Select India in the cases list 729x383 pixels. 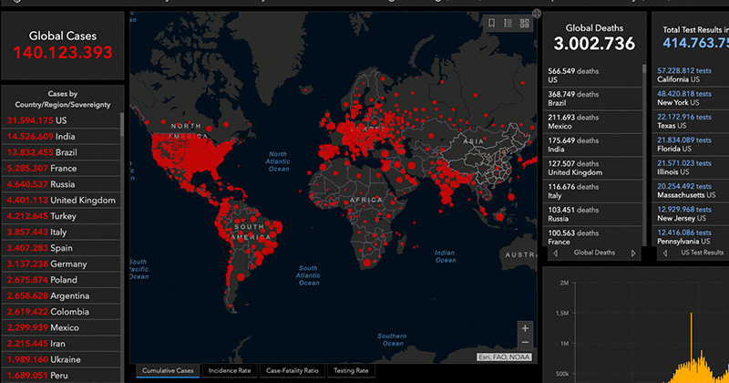(x=61, y=136)
